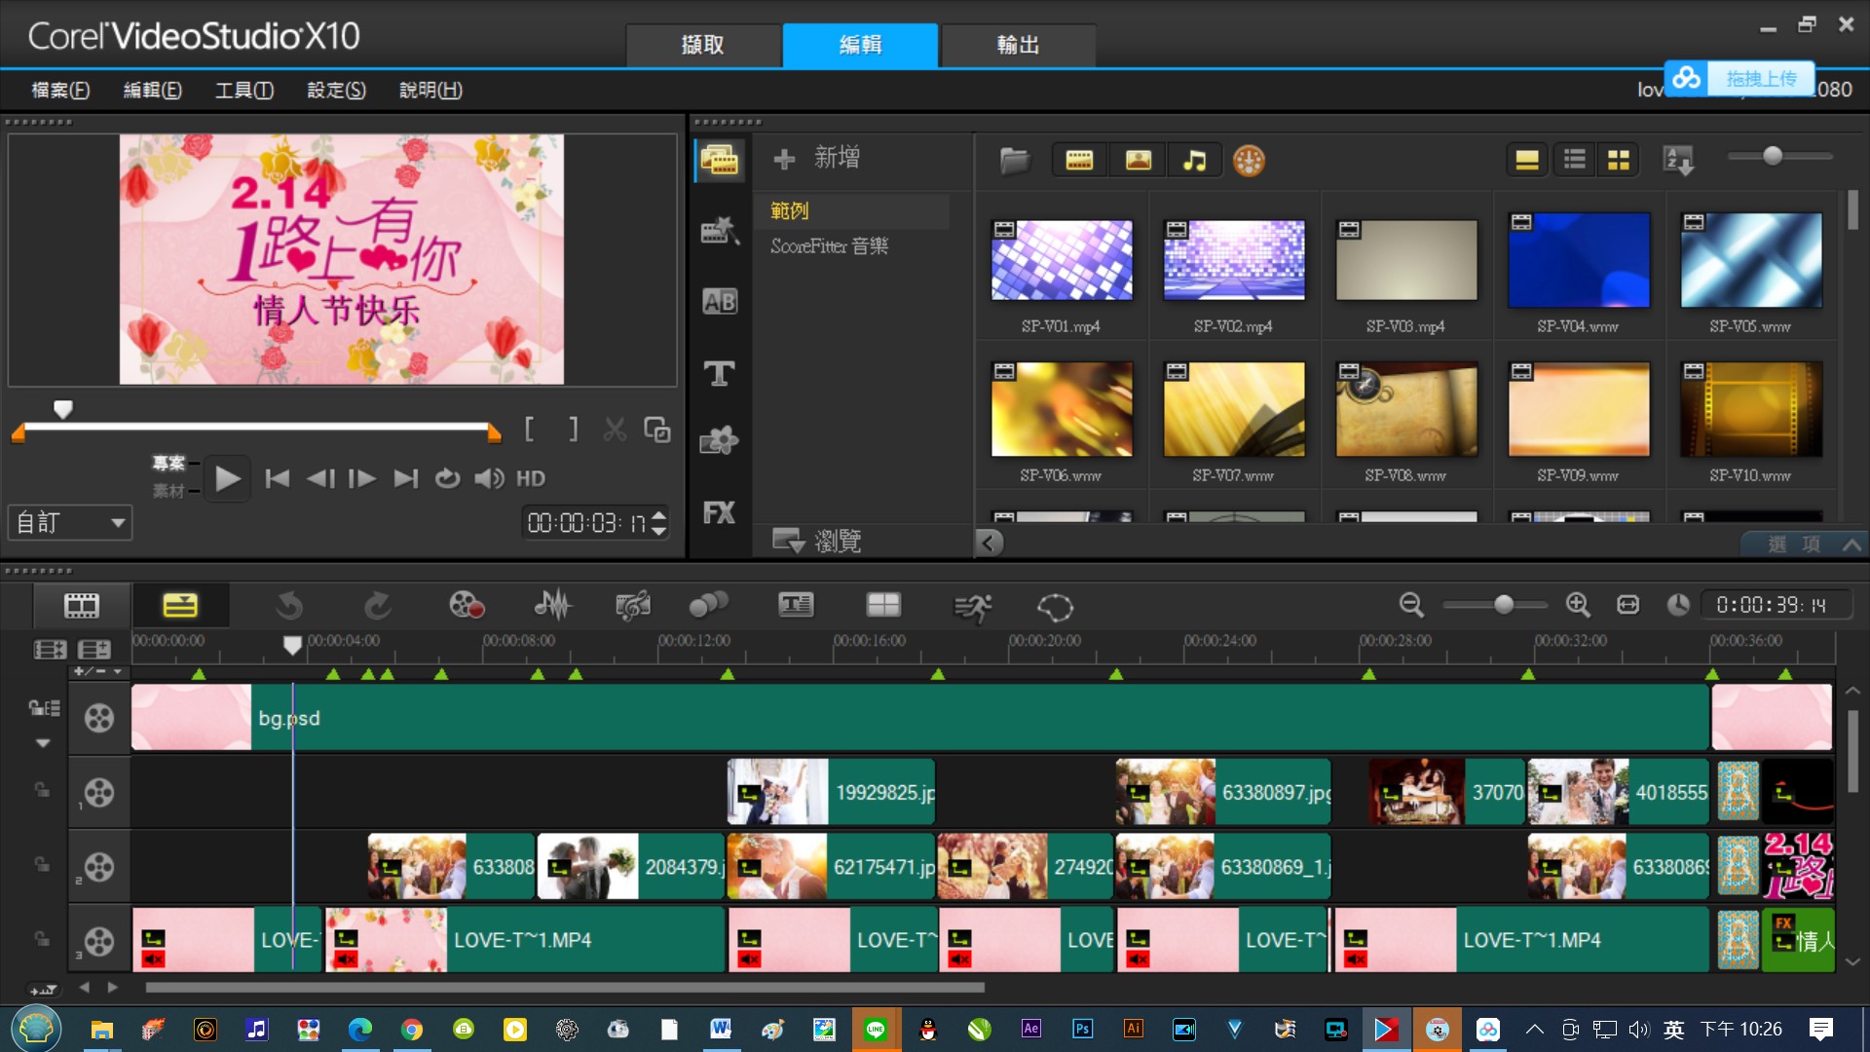Open the Sound Mixer icon

[553, 606]
